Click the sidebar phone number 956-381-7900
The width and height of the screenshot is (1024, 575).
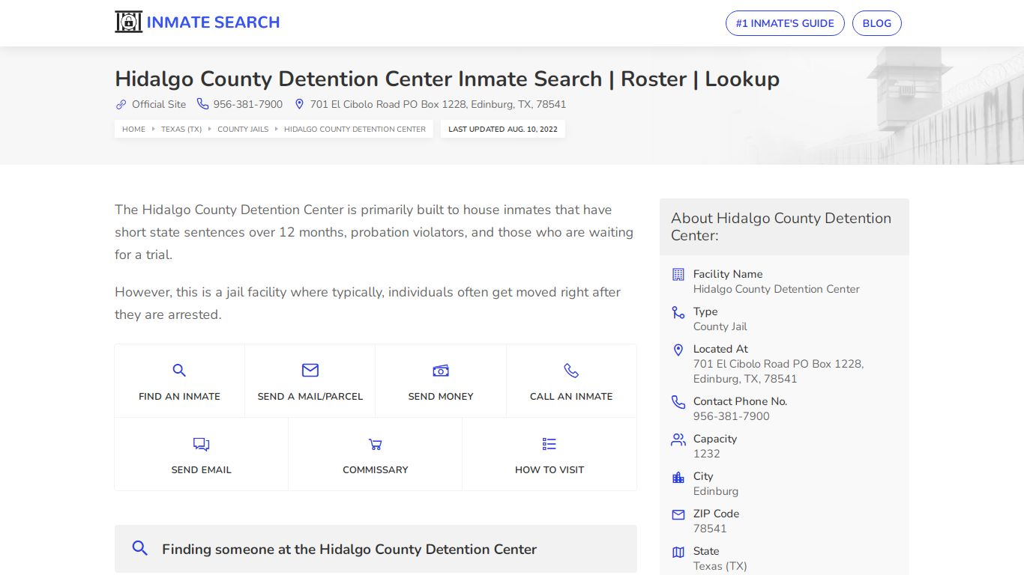point(731,416)
